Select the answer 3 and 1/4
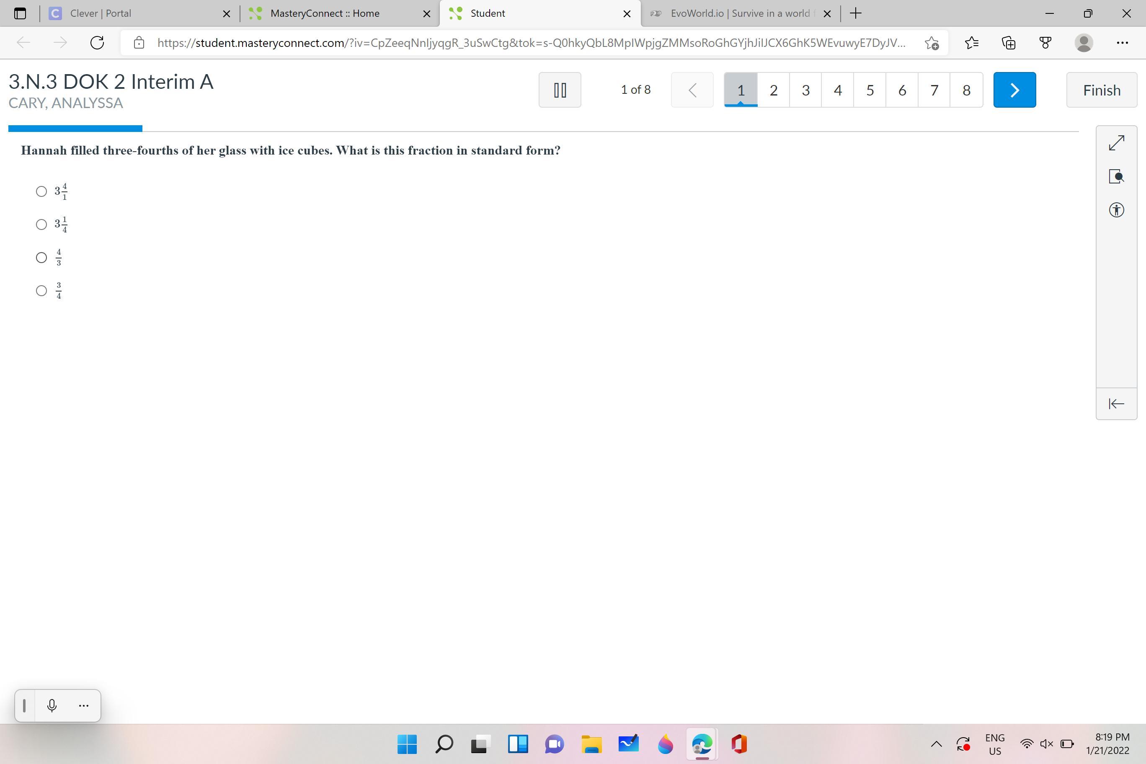This screenshot has width=1146, height=764. 41,224
